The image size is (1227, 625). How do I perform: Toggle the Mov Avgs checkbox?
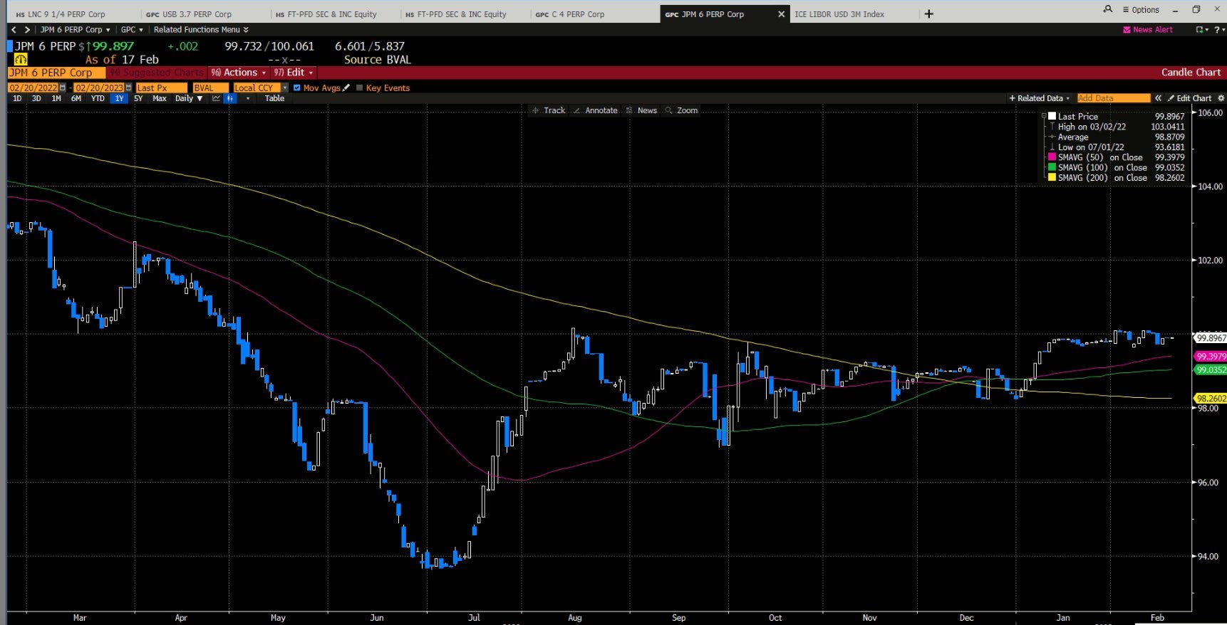click(x=297, y=88)
